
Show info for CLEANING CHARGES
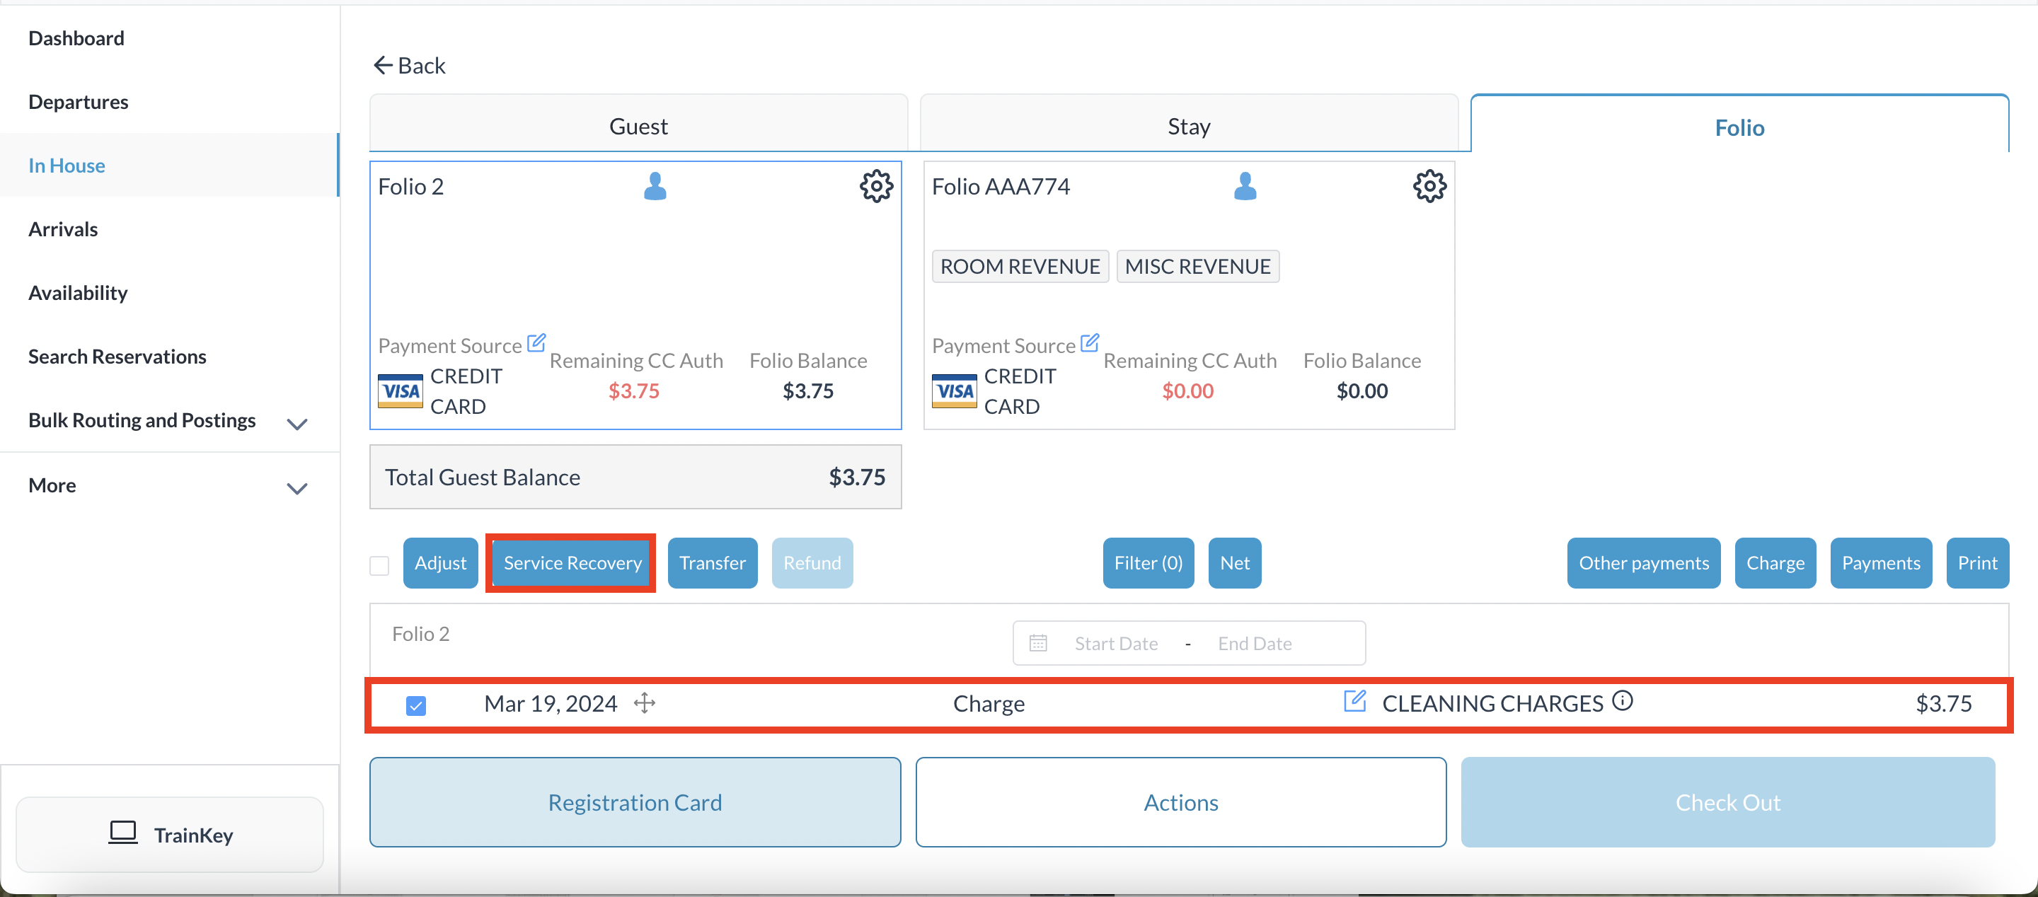coord(1622,701)
